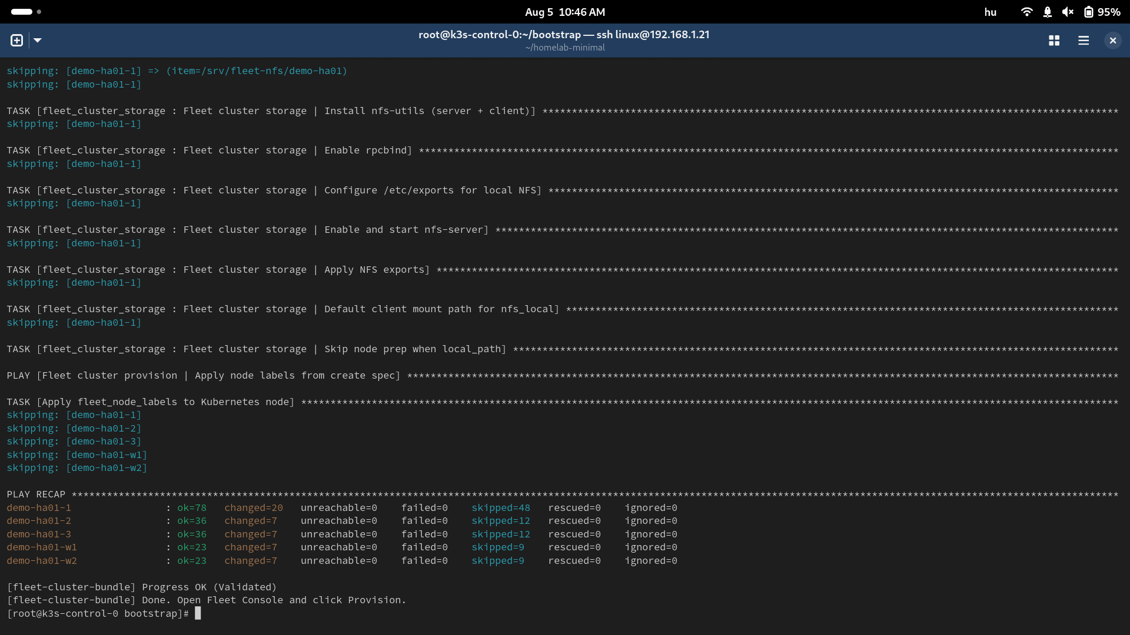Click the 'Configure /etc/exports for local NFS' task line
This screenshot has width=1130, height=635.
tap(563, 190)
